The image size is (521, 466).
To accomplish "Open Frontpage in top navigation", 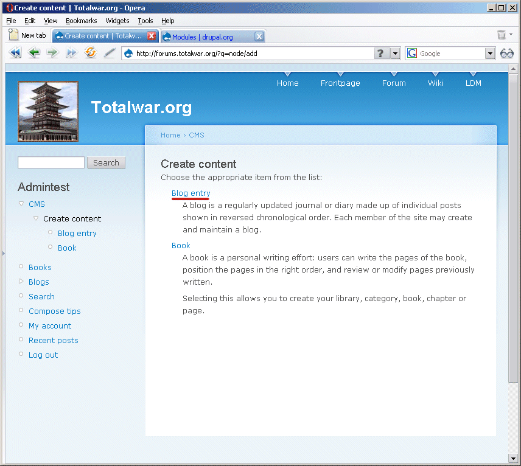I will pyautogui.click(x=340, y=83).
